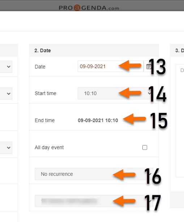The height and width of the screenshot is (222, 184).
Task: Click the 'Date' field label
Action: [40, 67]
